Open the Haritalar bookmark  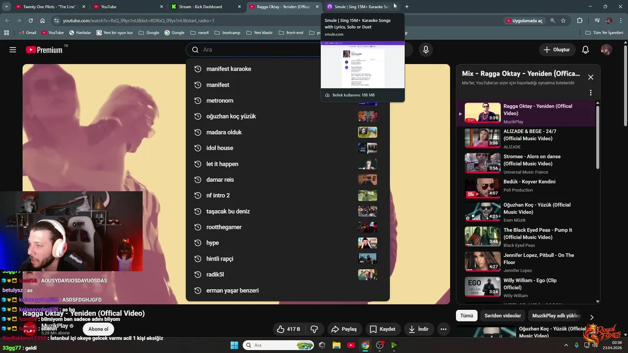[80, 32]
